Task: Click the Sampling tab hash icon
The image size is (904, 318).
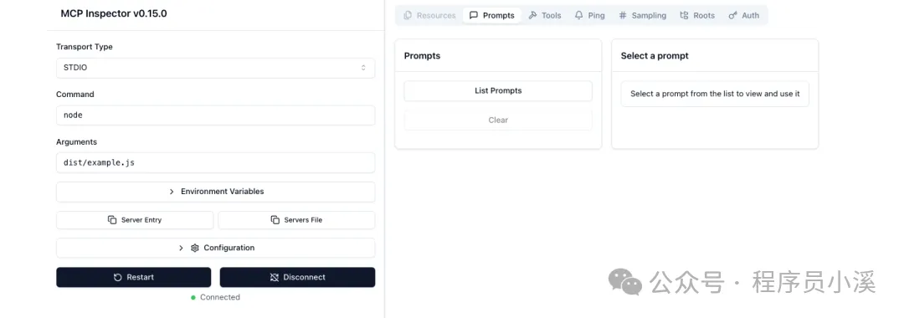Action: point(623,16)
